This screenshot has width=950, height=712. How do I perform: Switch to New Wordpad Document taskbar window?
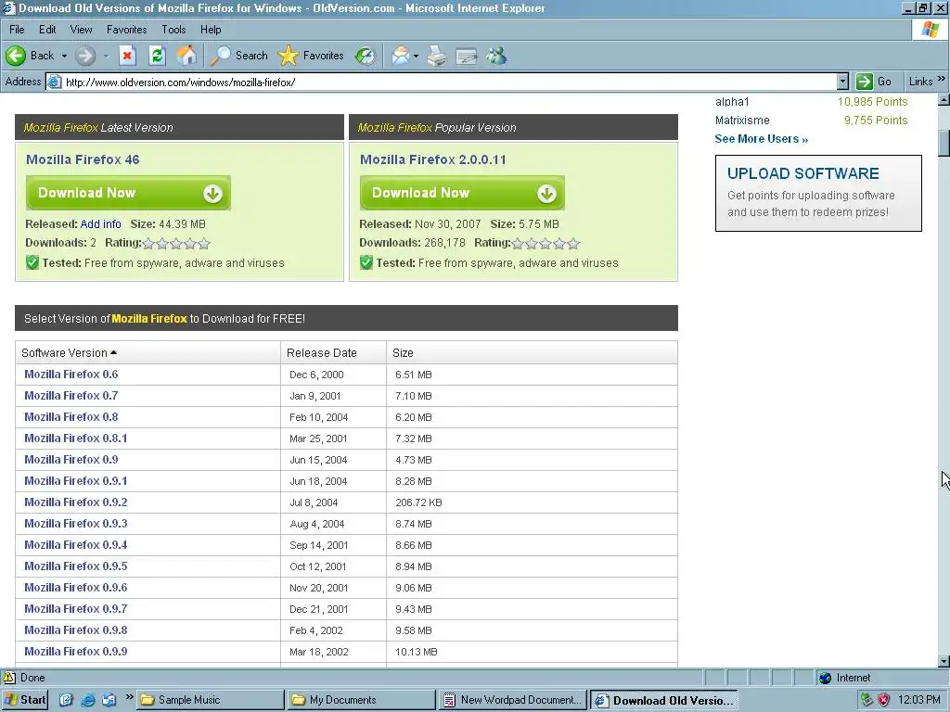point(513,700)
